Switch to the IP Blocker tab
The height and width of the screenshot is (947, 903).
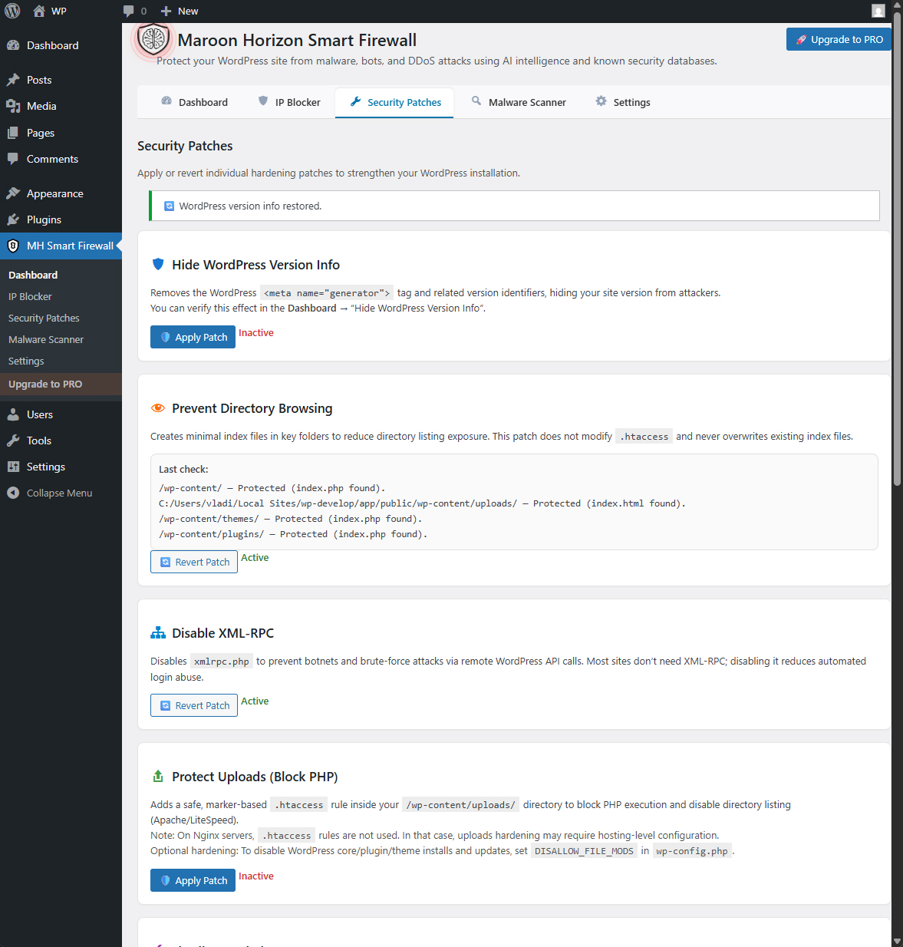coord(289,102)
